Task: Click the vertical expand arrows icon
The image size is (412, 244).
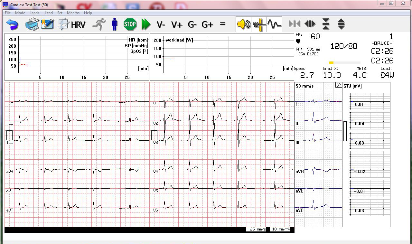Action: pos(341,24)
